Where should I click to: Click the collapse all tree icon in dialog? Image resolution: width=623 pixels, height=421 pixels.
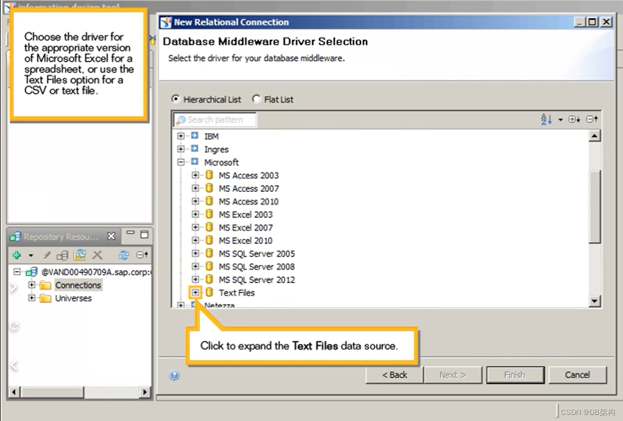tap(592, 119)
